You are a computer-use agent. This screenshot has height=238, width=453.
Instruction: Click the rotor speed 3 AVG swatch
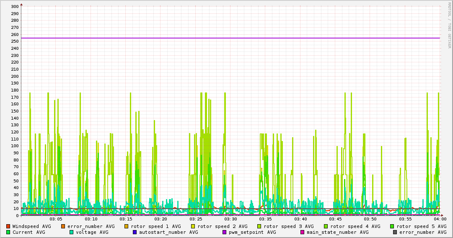[x=259, y=226]
